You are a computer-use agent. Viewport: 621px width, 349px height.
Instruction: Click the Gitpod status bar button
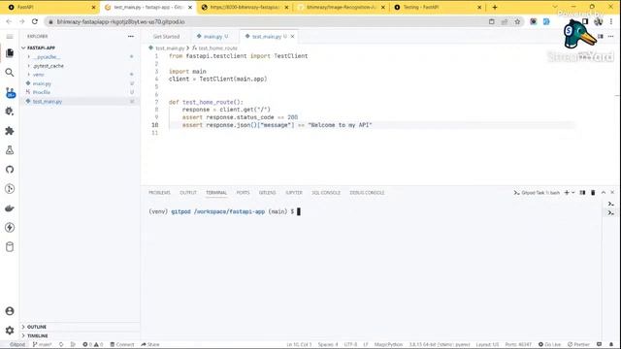pos(17,345)
